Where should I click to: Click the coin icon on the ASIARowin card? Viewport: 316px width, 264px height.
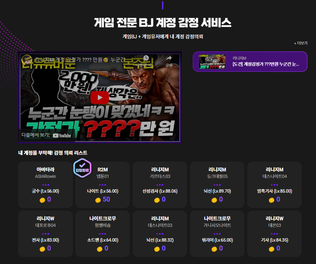42,200
